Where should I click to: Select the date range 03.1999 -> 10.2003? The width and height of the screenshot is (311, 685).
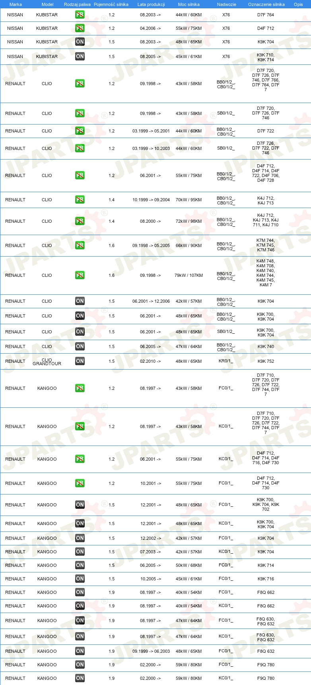click(151, 148)
